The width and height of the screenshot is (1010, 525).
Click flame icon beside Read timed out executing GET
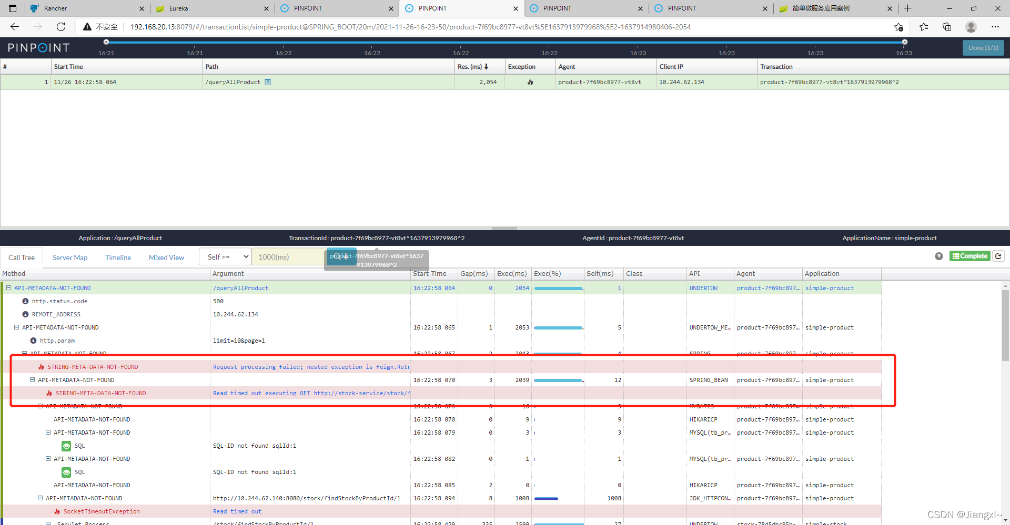click(49, 393)
